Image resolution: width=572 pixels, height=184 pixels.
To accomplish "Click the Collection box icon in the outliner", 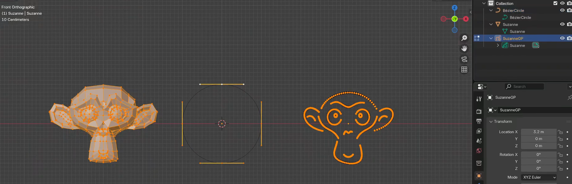I will click(491, 3).
